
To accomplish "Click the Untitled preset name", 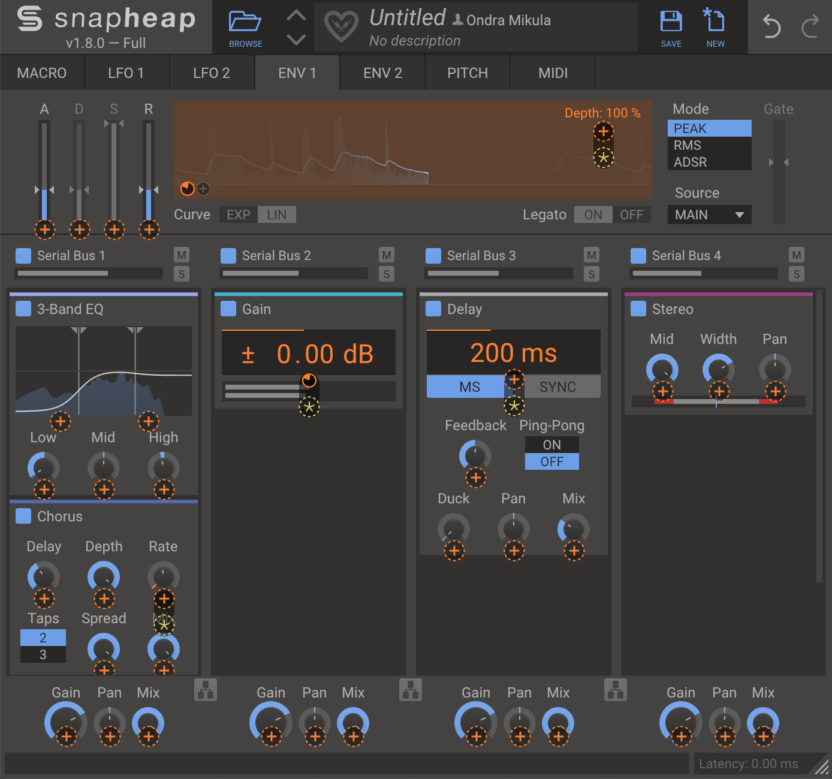I will [408, 18].
